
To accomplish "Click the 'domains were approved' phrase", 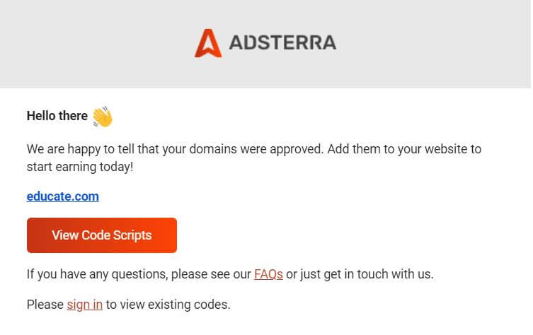I will point(263,150).
